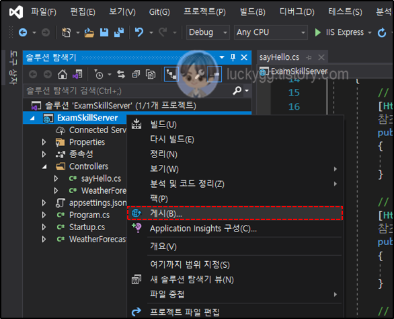Open the Undo history dropdown arrow
Viewport: 394px width, 319px height.
coord(151,33)
